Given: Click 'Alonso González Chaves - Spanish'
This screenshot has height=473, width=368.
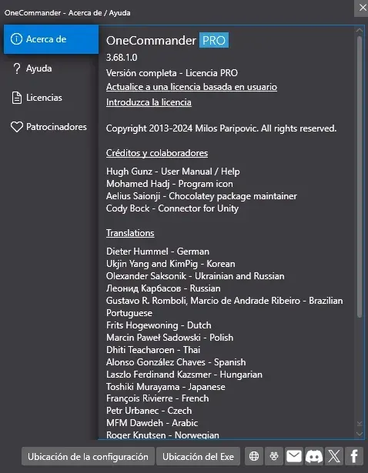Looking at the screenshot, I should point(176,362).
